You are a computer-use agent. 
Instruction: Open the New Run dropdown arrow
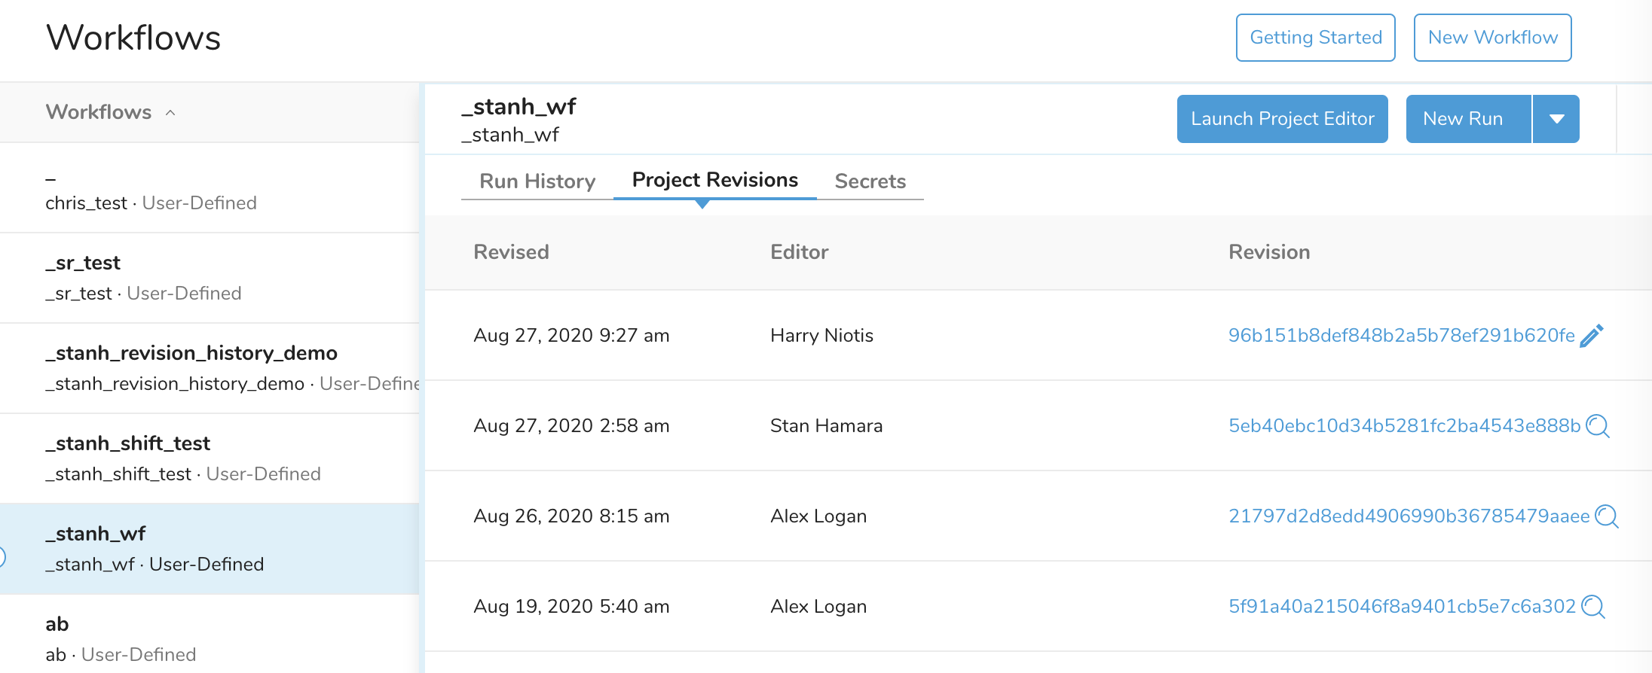tap(1556, 119)
